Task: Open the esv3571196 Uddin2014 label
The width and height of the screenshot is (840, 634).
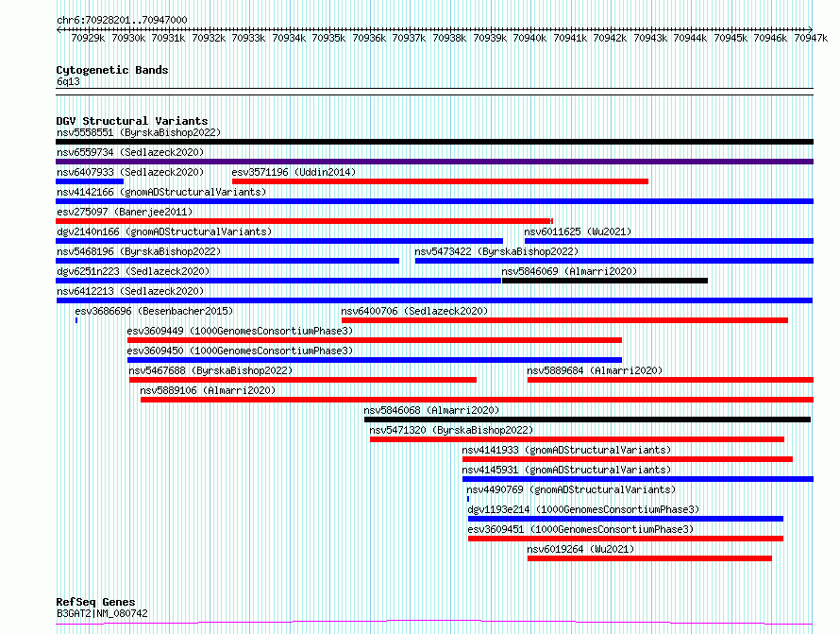Action: point(294,172)
